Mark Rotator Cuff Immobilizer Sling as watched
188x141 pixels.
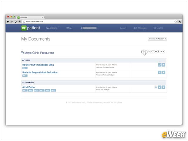coord(160,65)
